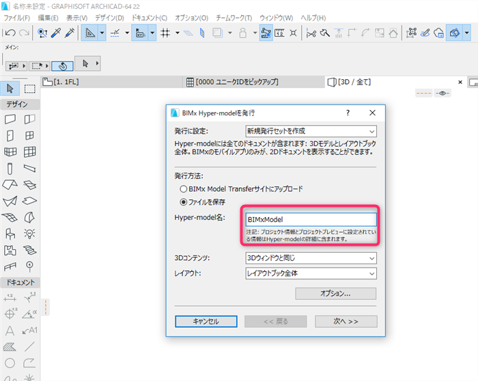Open the デザイン(D) menu

pyautogui.click(x=109, y=18)
